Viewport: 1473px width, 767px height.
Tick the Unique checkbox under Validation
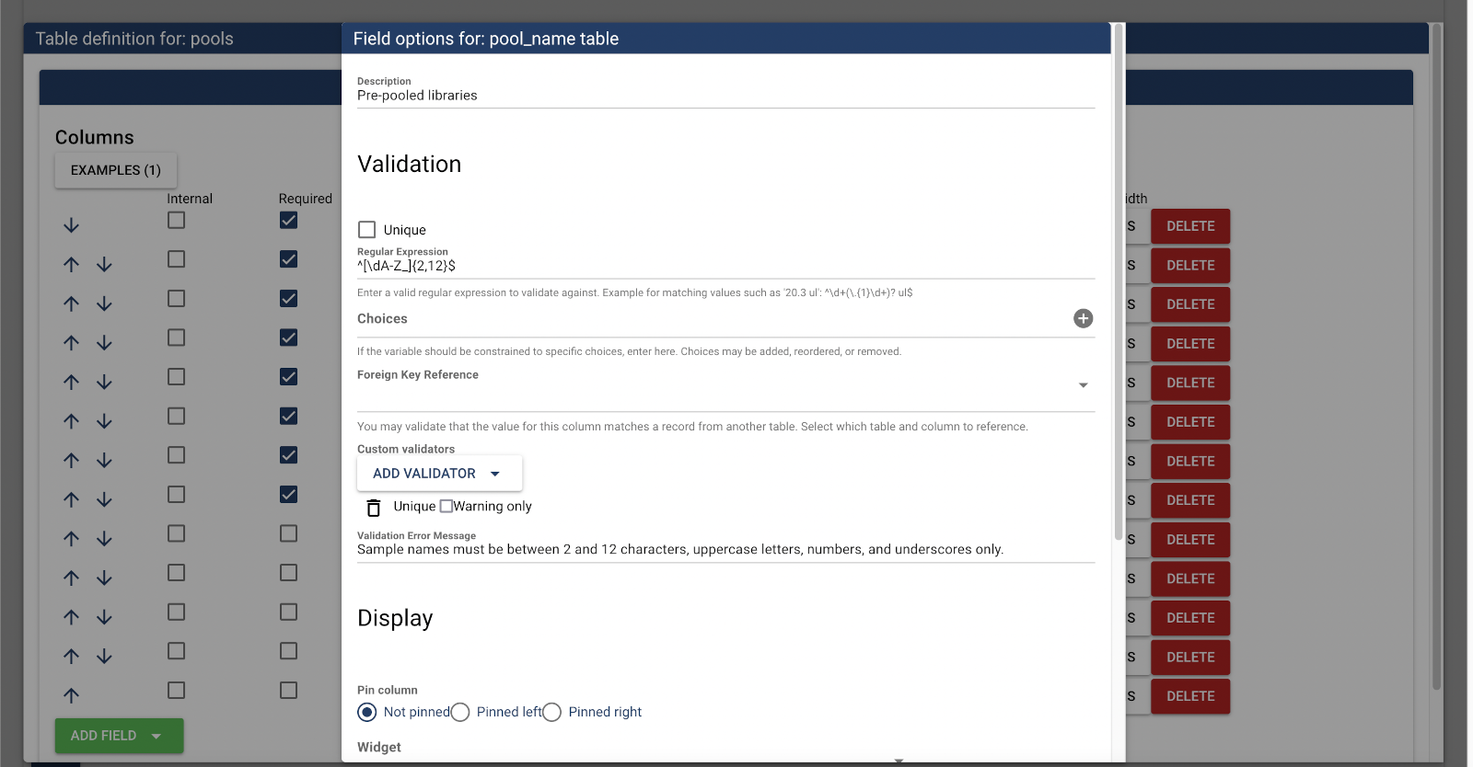coord(366,230)
